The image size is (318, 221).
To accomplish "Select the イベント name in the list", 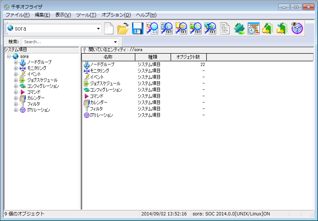I will coord(97,77).
